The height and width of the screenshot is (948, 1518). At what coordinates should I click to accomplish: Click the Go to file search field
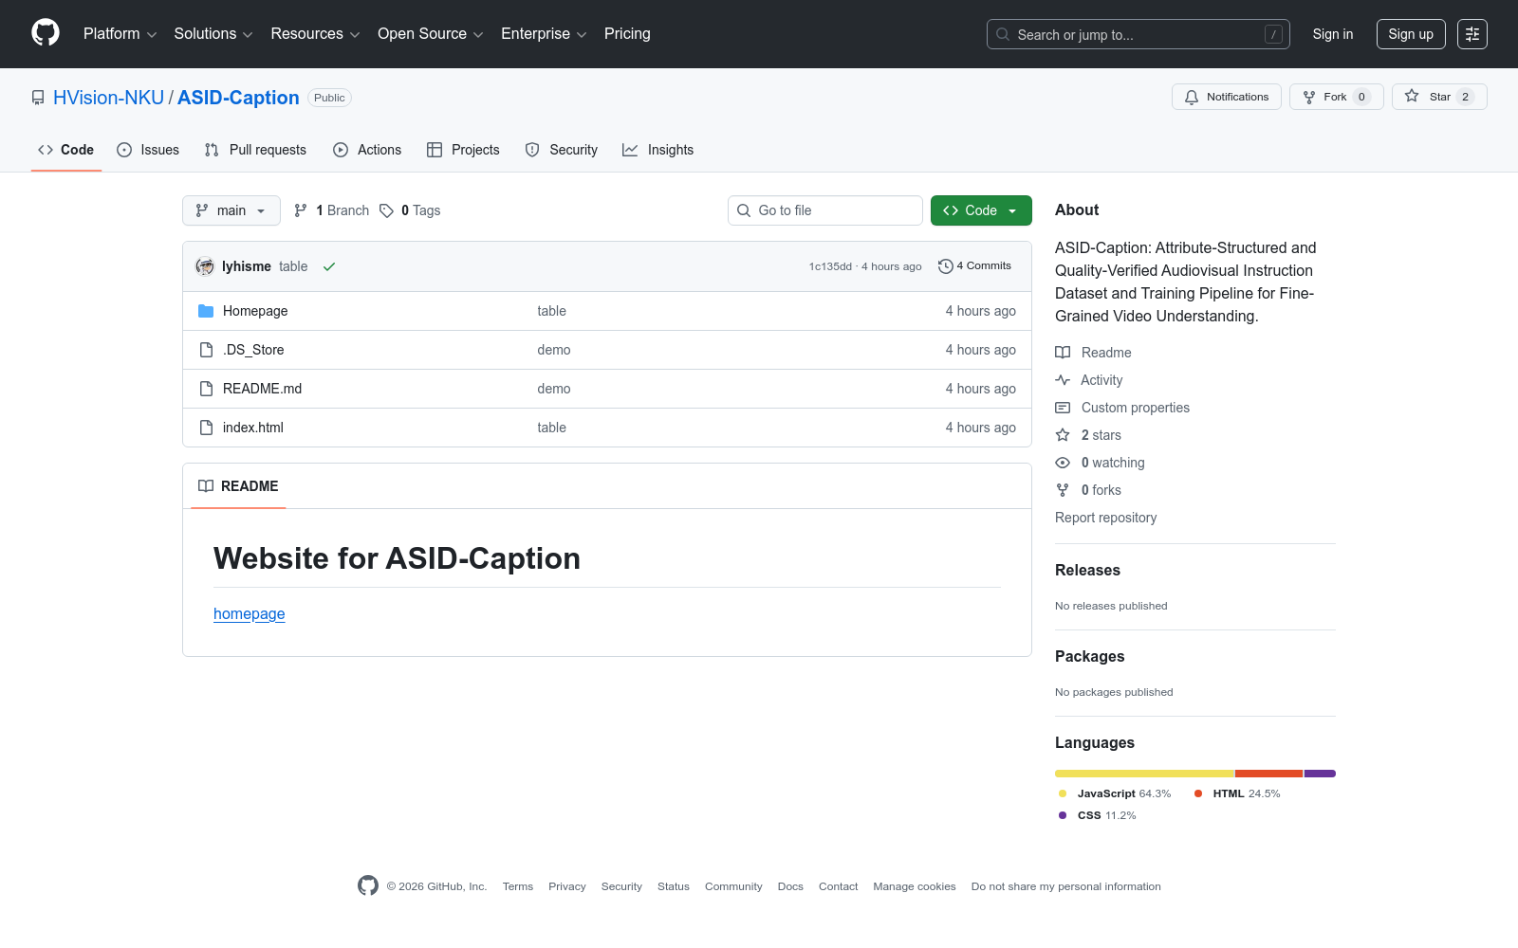tap(825, 210)
